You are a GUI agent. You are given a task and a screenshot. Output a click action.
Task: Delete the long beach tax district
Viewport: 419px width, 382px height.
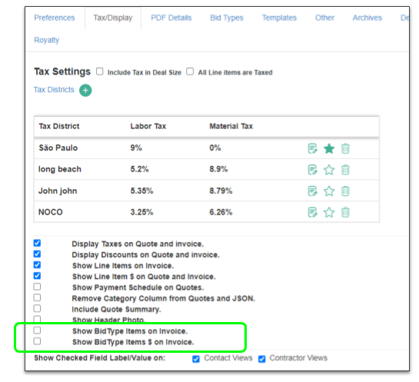345,170
